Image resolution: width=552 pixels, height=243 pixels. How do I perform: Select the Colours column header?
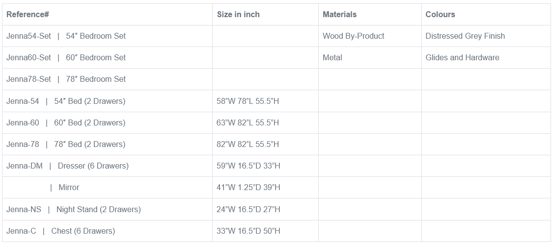pos(440,14)
